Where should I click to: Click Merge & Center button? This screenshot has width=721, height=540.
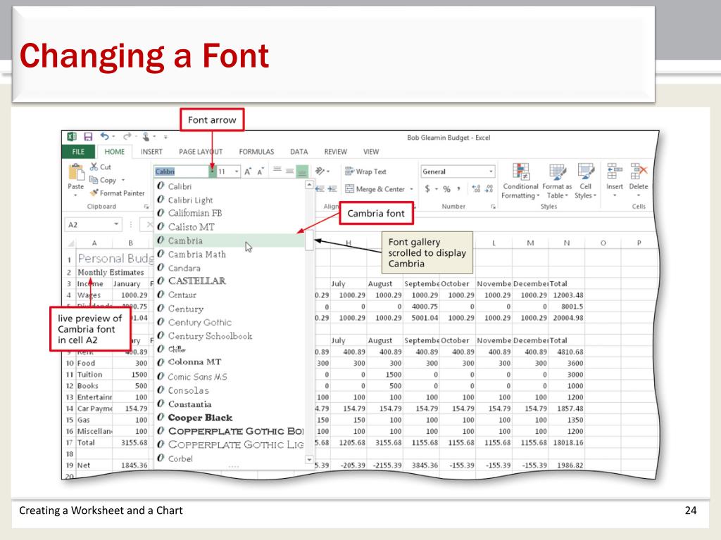click(x=375, y=188)
